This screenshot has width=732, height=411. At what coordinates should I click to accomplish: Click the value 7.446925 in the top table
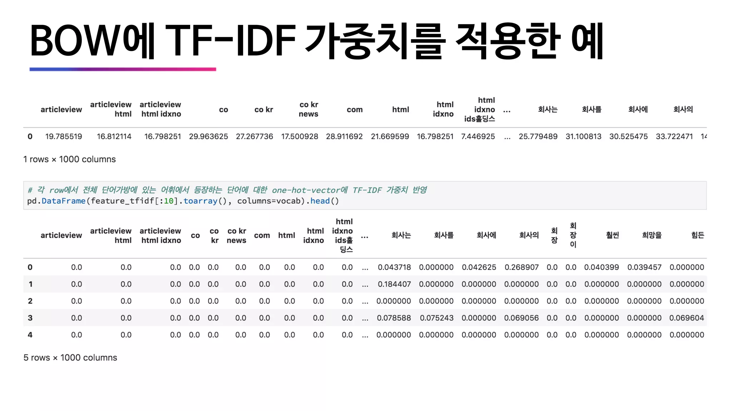click(478, 137)
